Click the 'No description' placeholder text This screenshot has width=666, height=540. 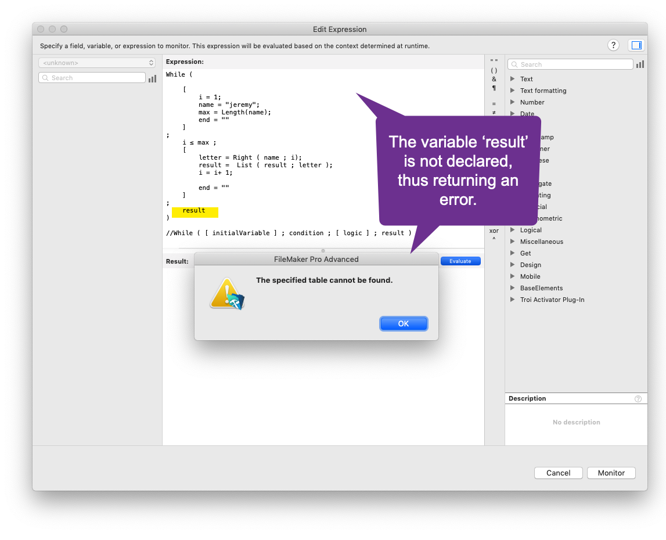point(577,422)
